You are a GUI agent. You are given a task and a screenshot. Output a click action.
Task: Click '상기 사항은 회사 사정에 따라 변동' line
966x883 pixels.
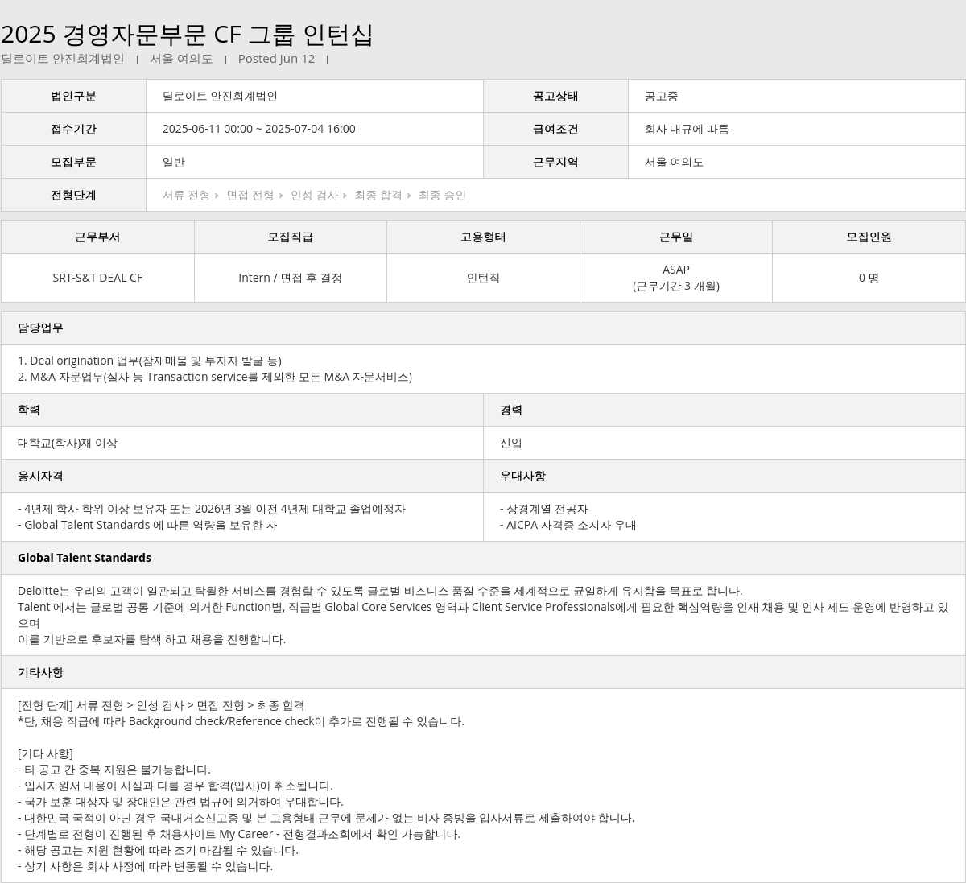(x=146, y=866)
